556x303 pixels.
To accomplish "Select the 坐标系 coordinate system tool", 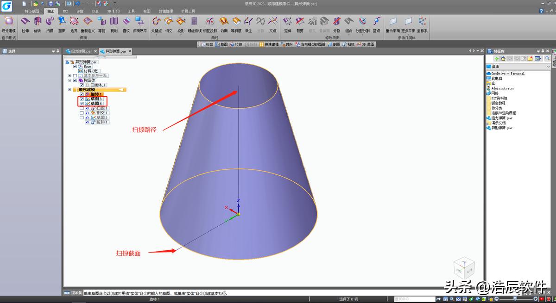I will click(422, 24).
